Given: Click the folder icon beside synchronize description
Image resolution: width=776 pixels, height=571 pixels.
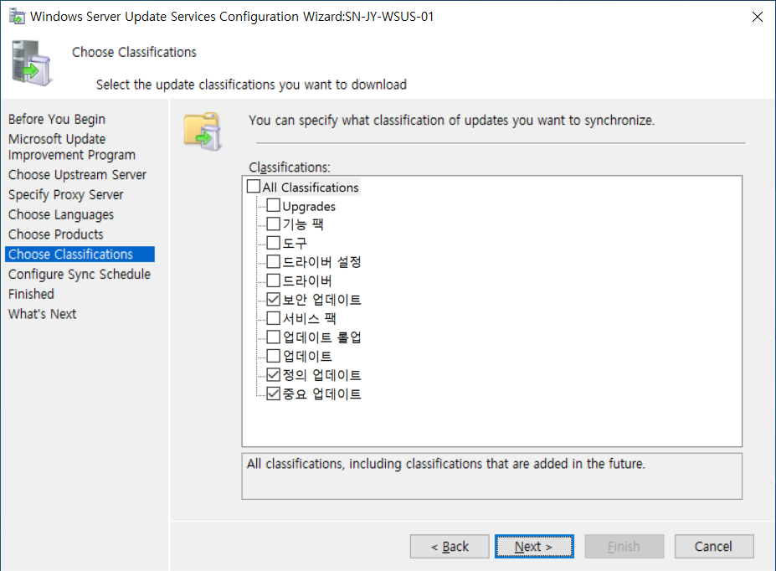Looking at the screenshot, I should (203, 131).
